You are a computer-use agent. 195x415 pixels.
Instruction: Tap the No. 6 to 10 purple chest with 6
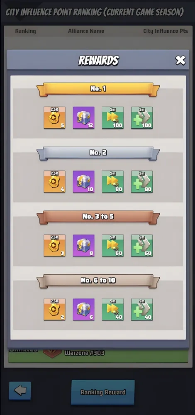coord(84,310)
